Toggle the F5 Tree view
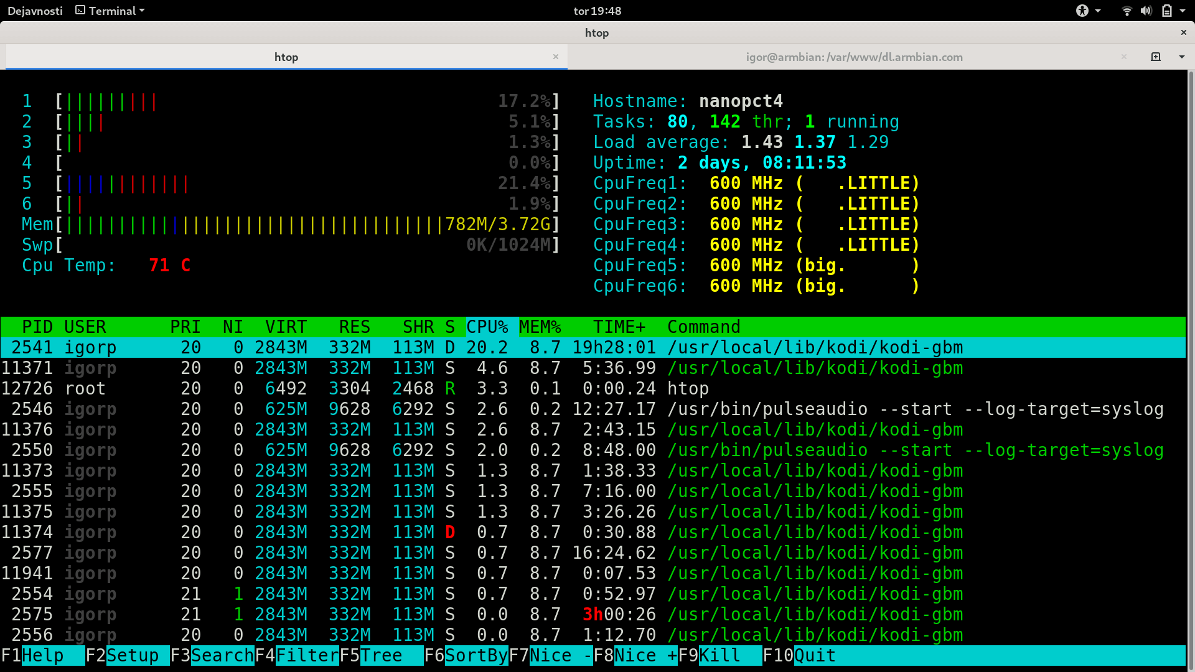The height and width of the screenshot is (672, 1195). point(381,655)
